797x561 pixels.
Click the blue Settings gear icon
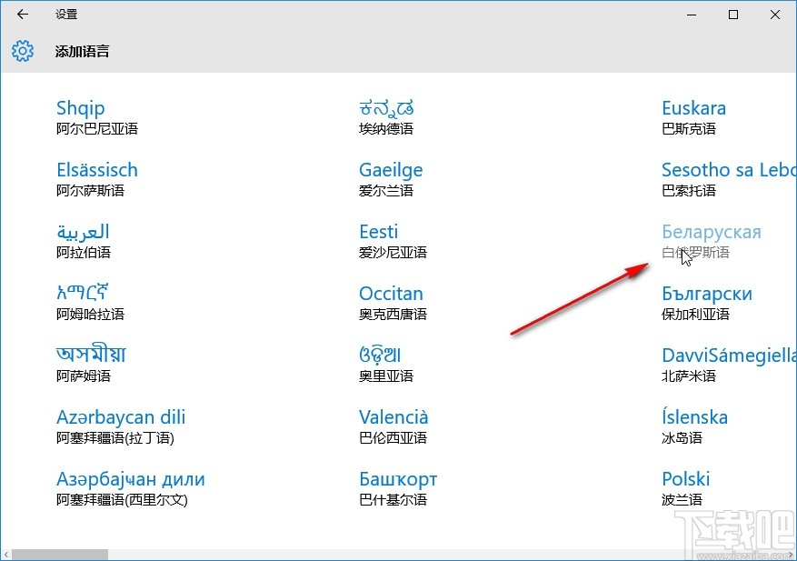click(x=22, y=51)
